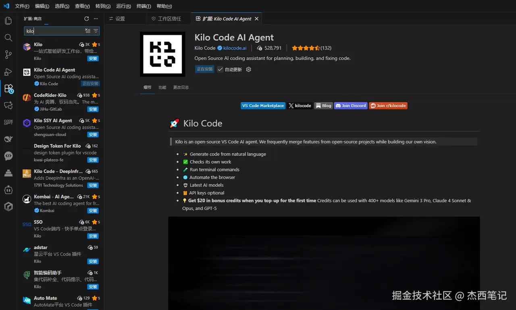
Task: Install the Kombai AI Agent extension
Action: [93, 210]
